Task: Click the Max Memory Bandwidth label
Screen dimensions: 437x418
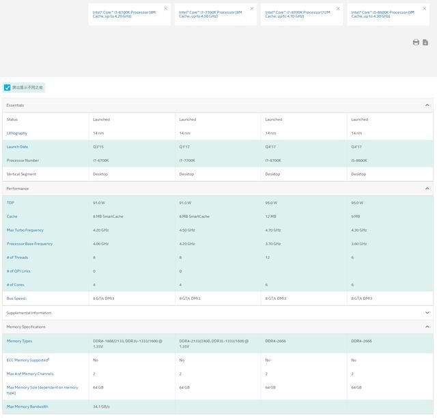Action: click(27, 406)
